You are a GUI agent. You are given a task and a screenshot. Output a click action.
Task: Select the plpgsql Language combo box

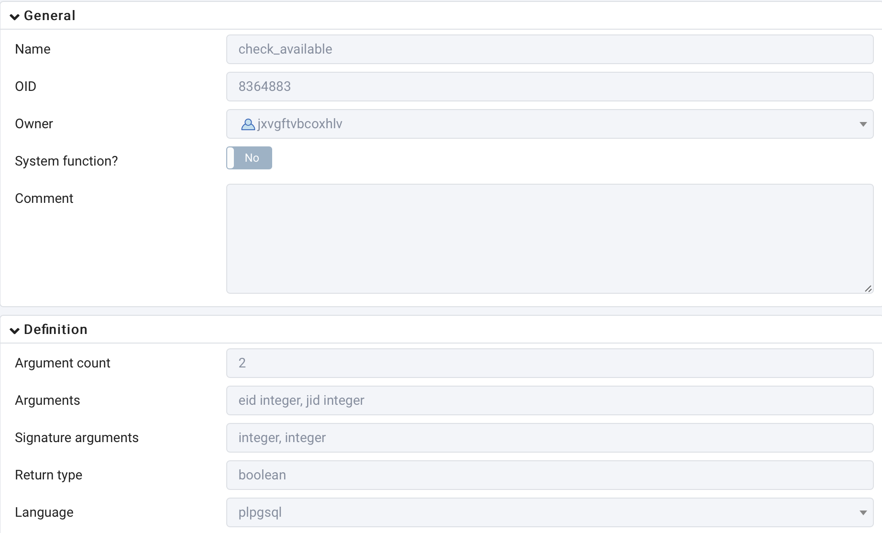(550, 512)
